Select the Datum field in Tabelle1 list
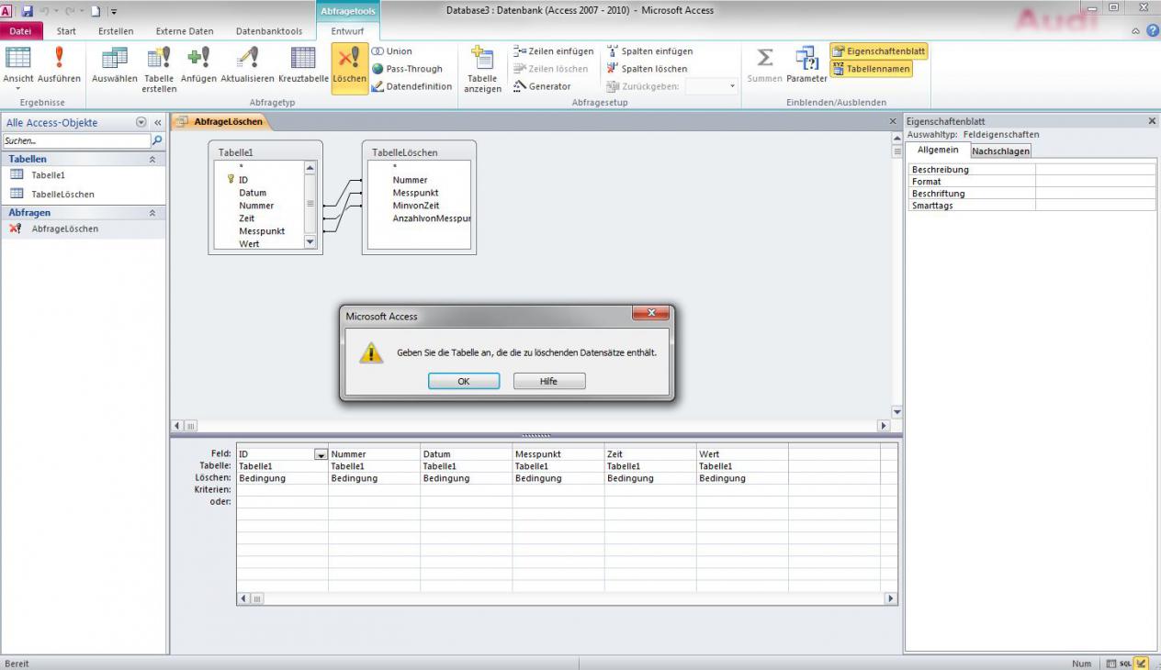Viewport: 1161px width, 670px height. pos(253,193)
